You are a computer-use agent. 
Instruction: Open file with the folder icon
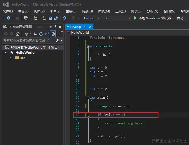[x=44, y=18]
